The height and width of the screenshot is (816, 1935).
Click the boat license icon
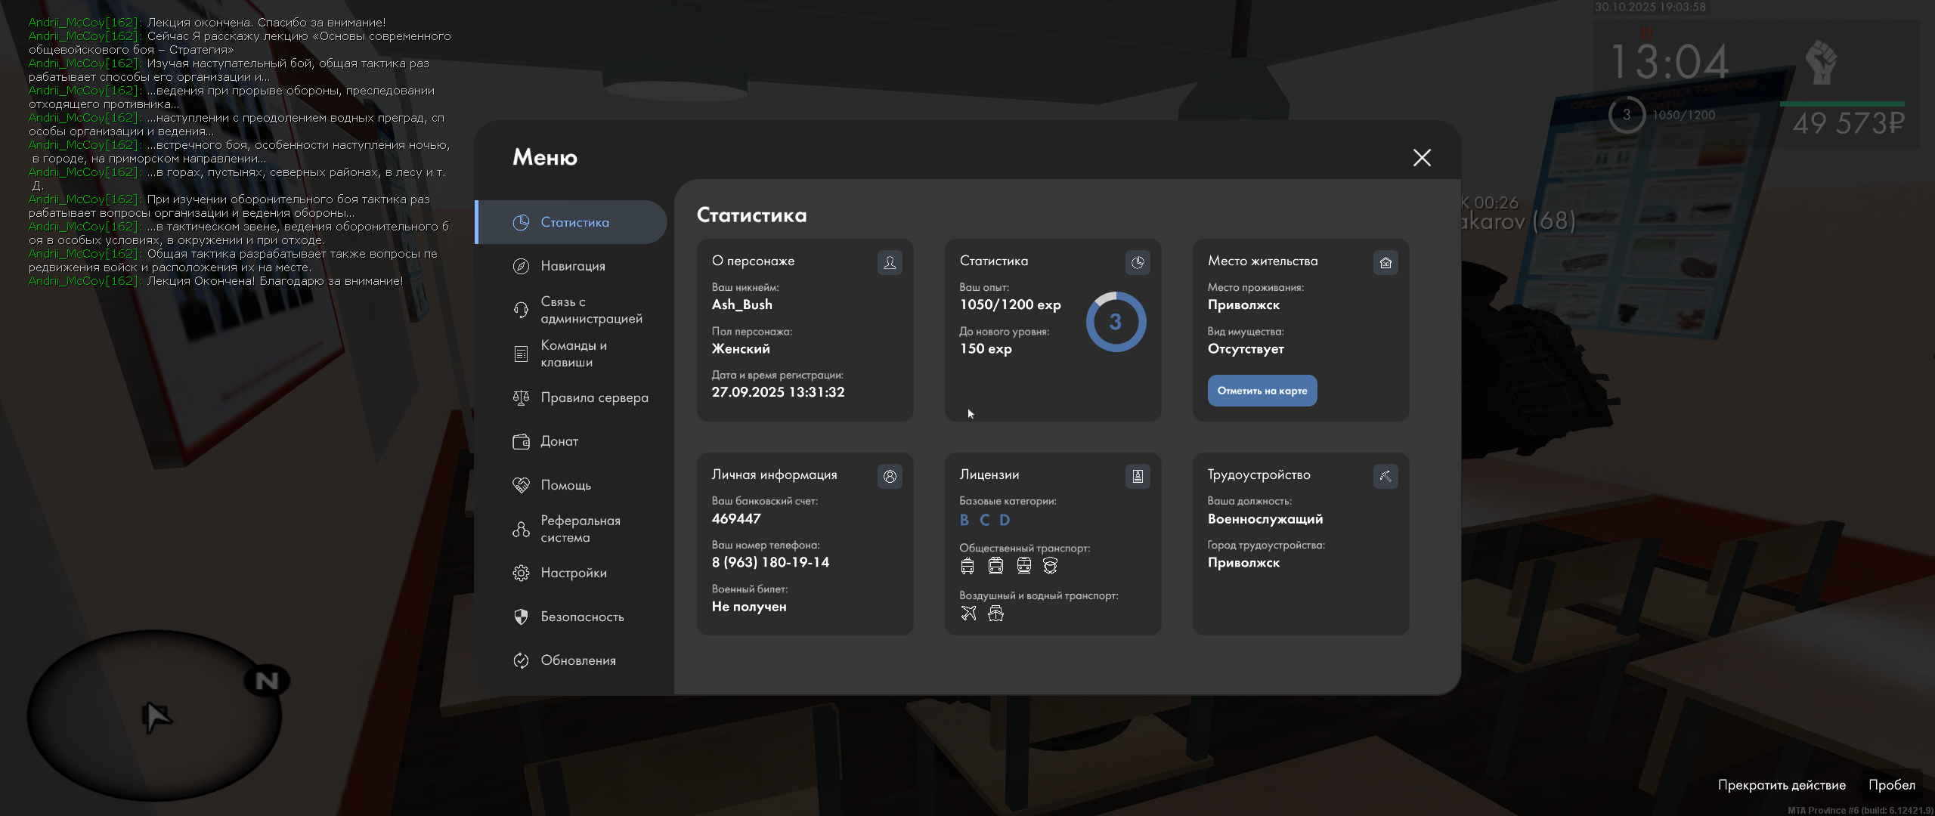[996, 614]
